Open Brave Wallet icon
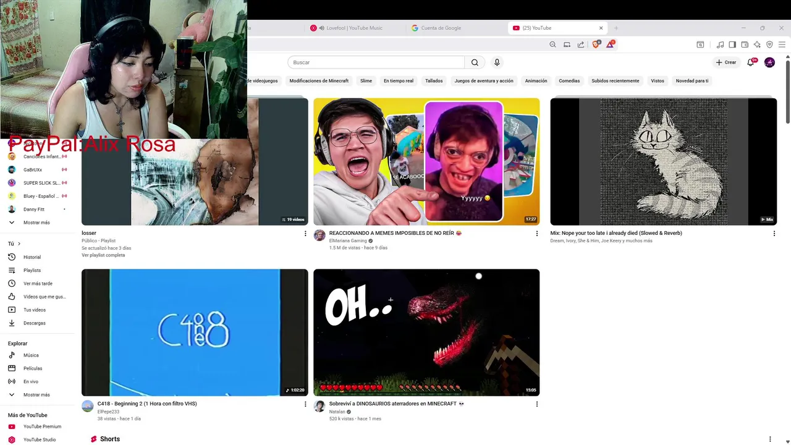The image size is (791, 445). tap(745, 44)
